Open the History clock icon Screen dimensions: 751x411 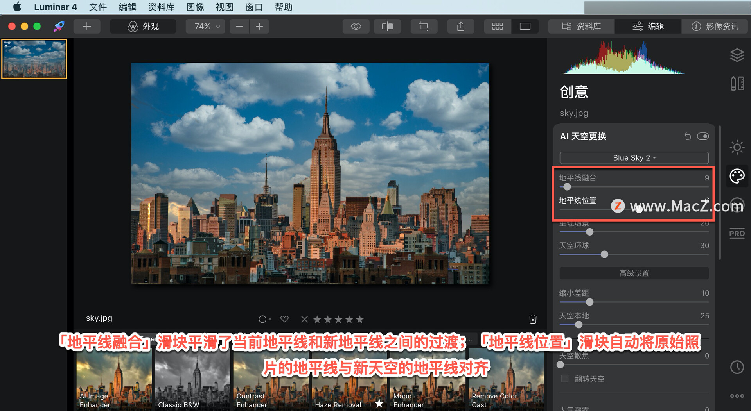[737, 367]
